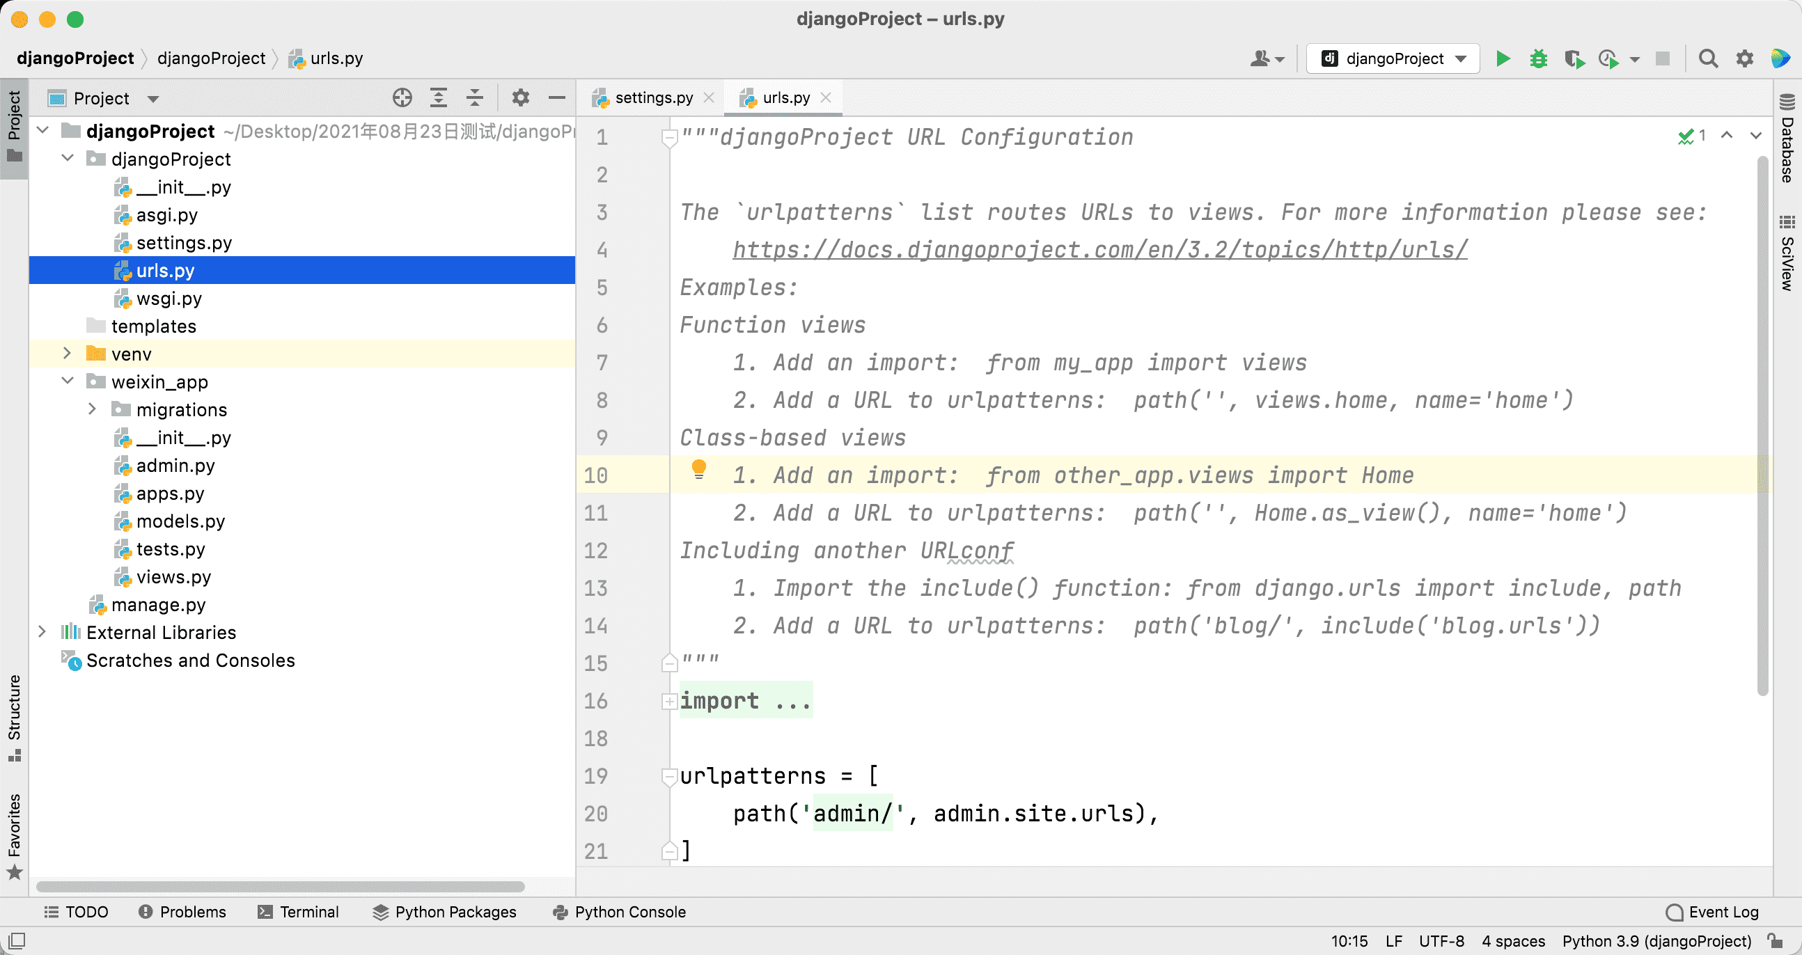Click the editor vertical scrollbar
The height and width of the screenshot is (955, 1802).
click(1762, 427)
